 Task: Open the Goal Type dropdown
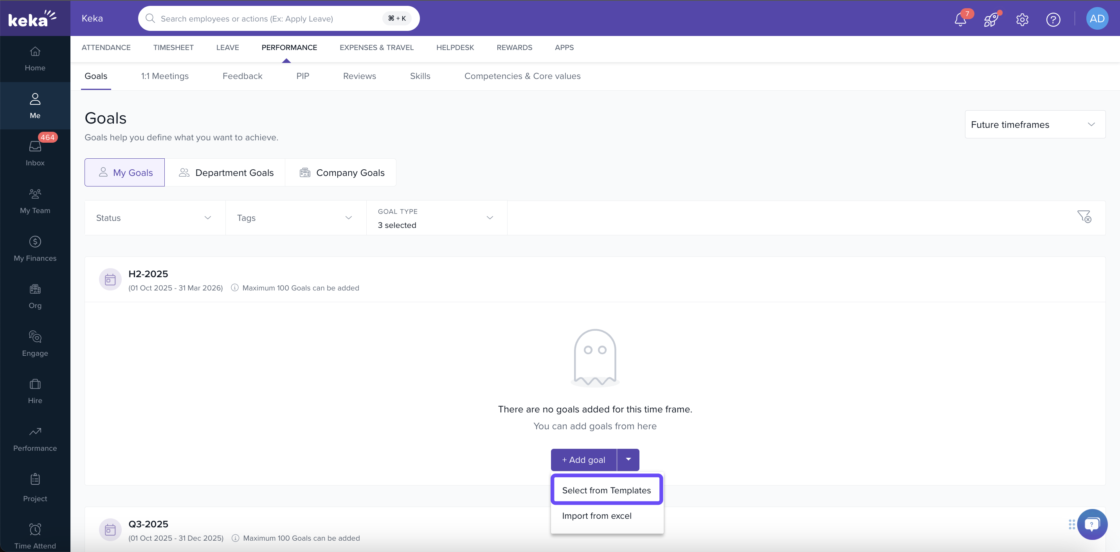point(436,218)
